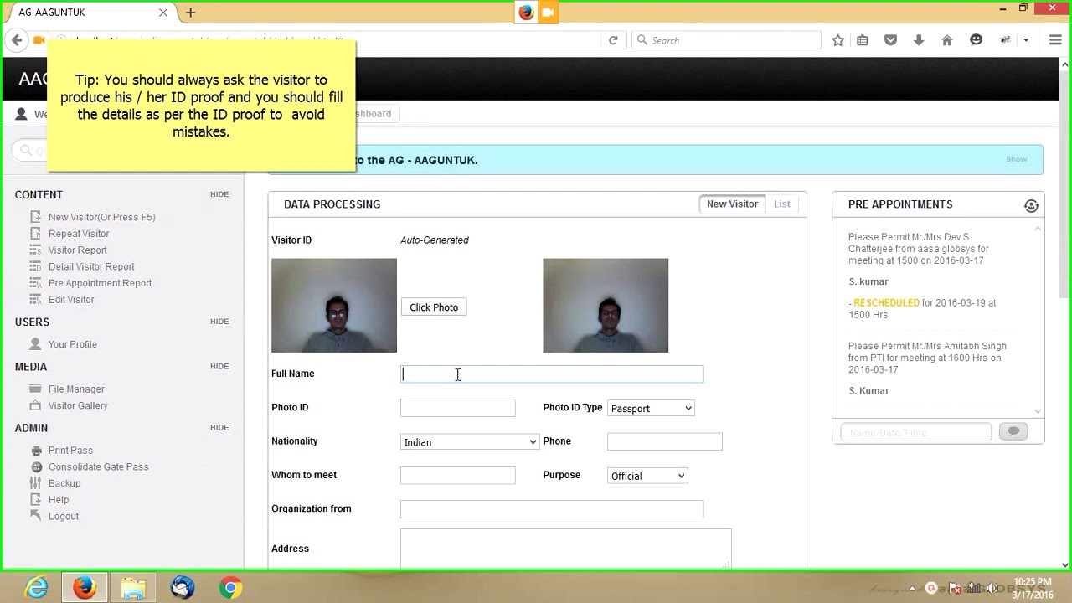Focus the Photo ID field
1072x603 pixels.
pyautogui.click(x=457, y=408)
